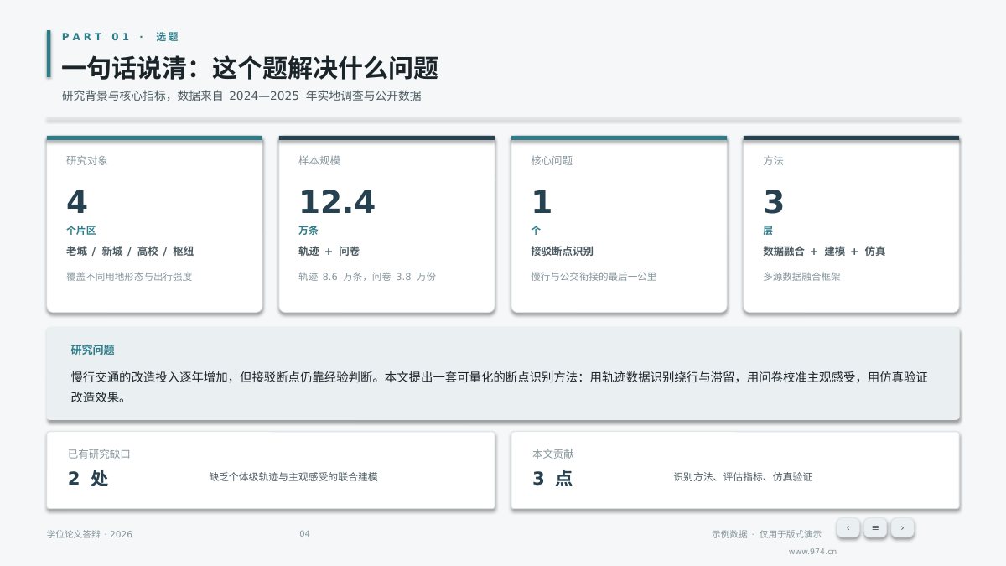Click the 层 unit label

pyautogui.click(x=768, y=230)
